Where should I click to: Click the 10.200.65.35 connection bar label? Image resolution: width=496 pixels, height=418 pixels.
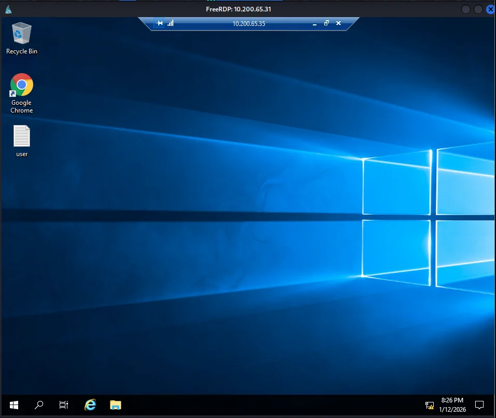249,23
